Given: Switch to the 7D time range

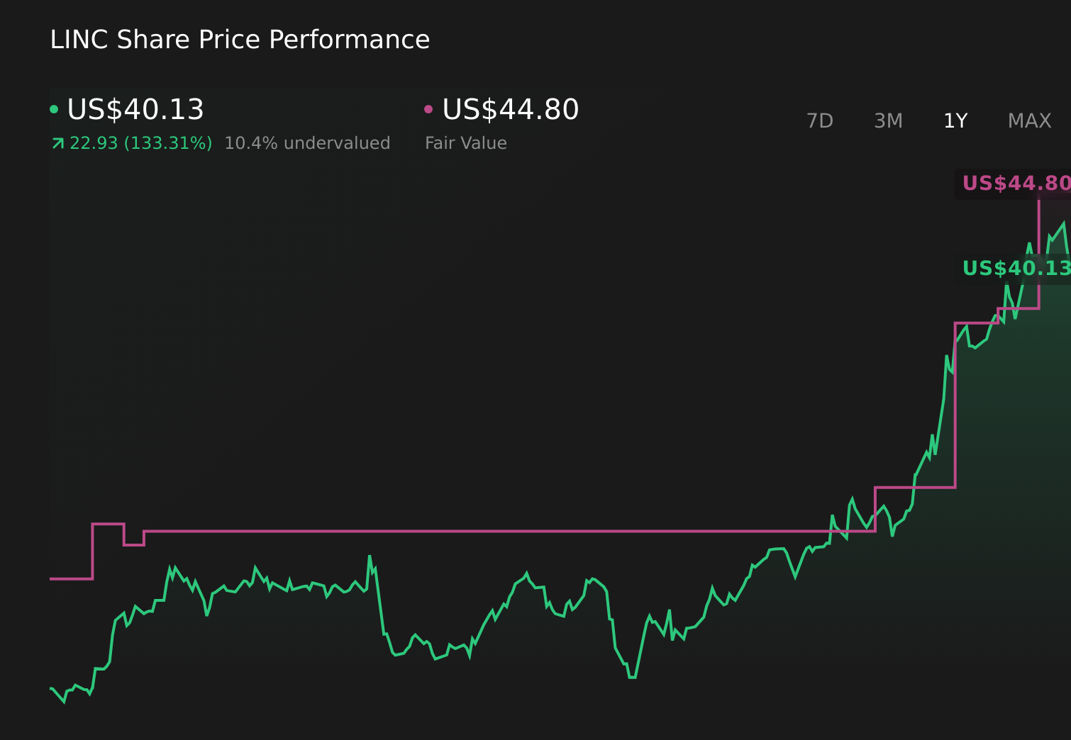Looking at the screenshot, I should pos(820,120).
